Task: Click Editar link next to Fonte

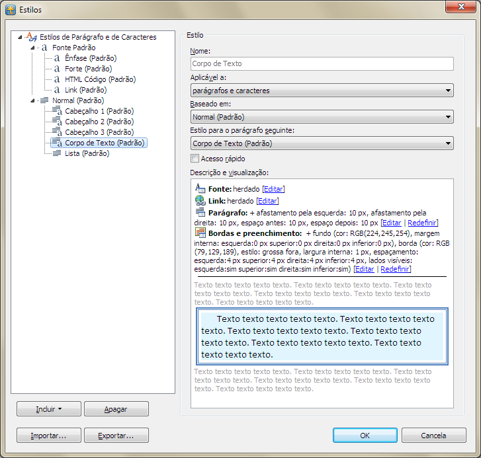Action: [x=273, y=189]
